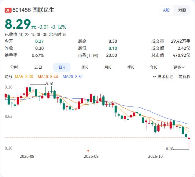The width and height of the screenshot is (195, 177).
Task: Click the 8.63 price axis label
Action: point(9,116)
